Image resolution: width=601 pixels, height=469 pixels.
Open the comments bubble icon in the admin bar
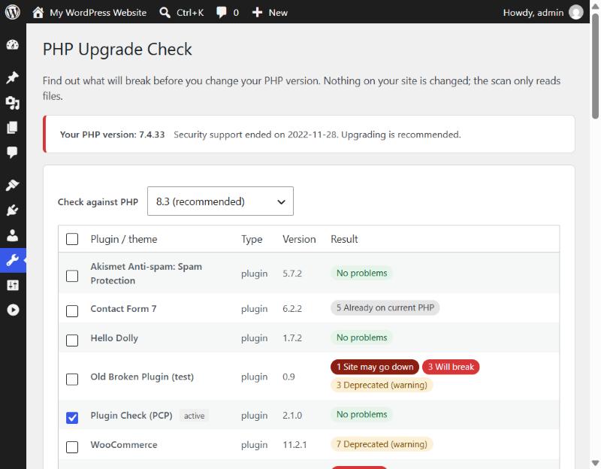click(x=221, y=13)
